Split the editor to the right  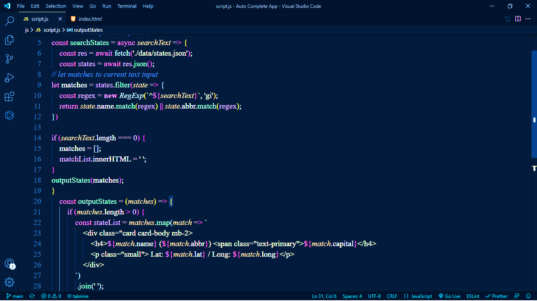coord(518,19)
